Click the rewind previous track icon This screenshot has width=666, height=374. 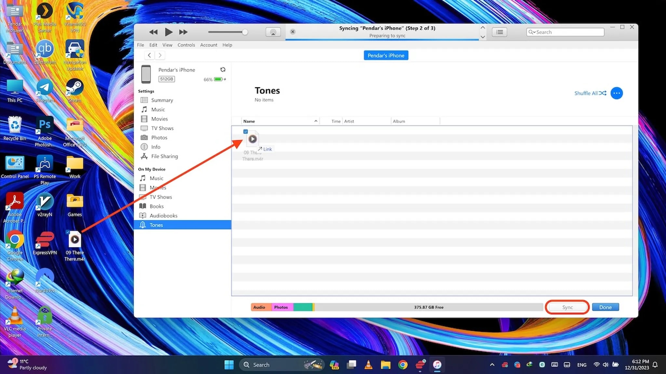(153, 32)
